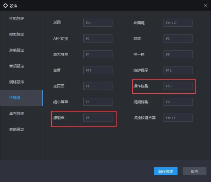Image resolution: width=211 pixels, height=182 pixels.
Task: Change the 搖一搖 shortcut field F9
Action: tap(178, 54)
